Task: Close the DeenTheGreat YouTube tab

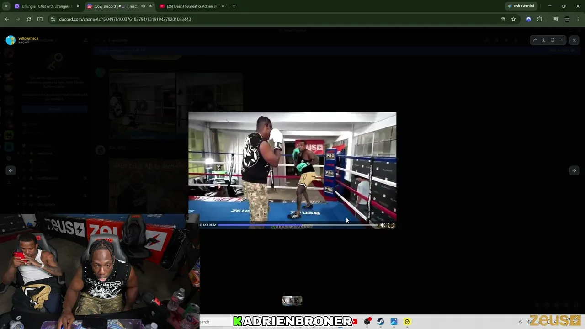Action: point(223,6)
